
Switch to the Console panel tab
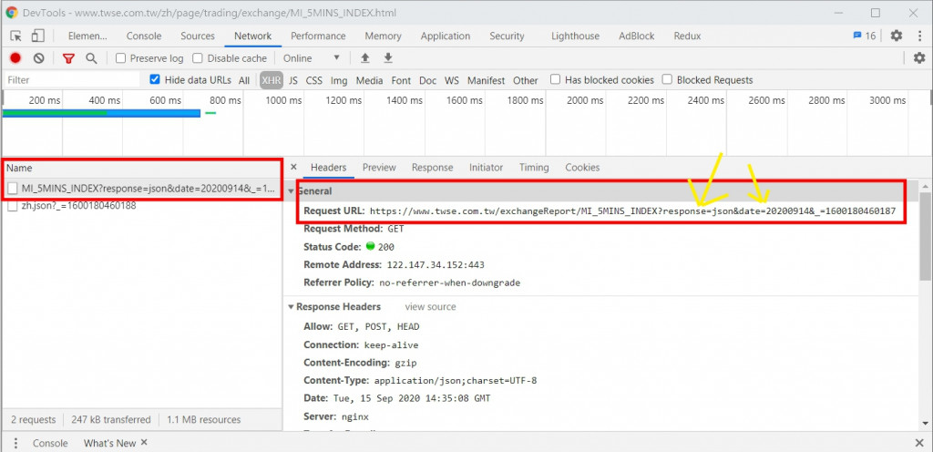144,36
